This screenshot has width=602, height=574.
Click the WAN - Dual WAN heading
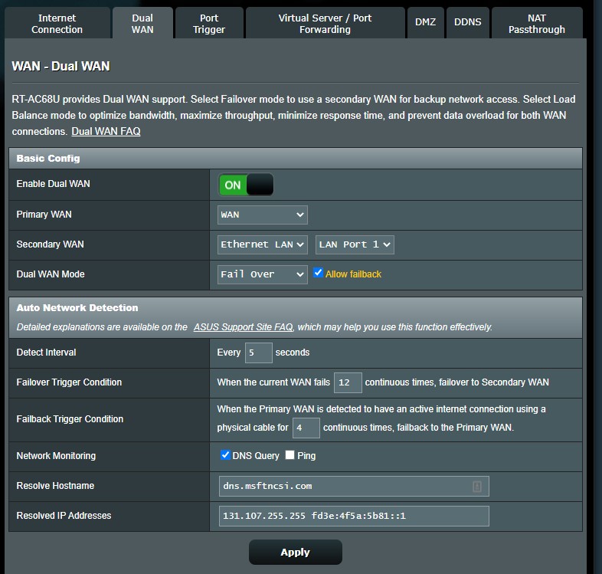[61, 66]
